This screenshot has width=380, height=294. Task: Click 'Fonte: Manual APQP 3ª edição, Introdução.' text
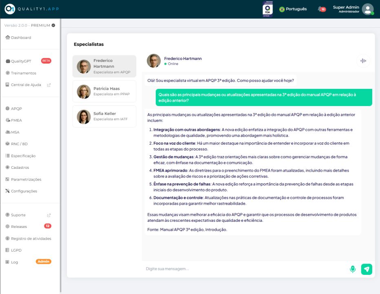pyautogui.click(x=187, y=229)
